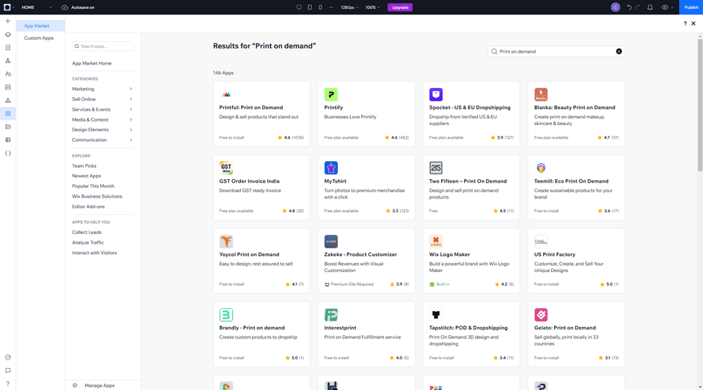This screenshot has height=390, width=703.
Task: Go to App Market Home
Action: click(x=92, y=63)
